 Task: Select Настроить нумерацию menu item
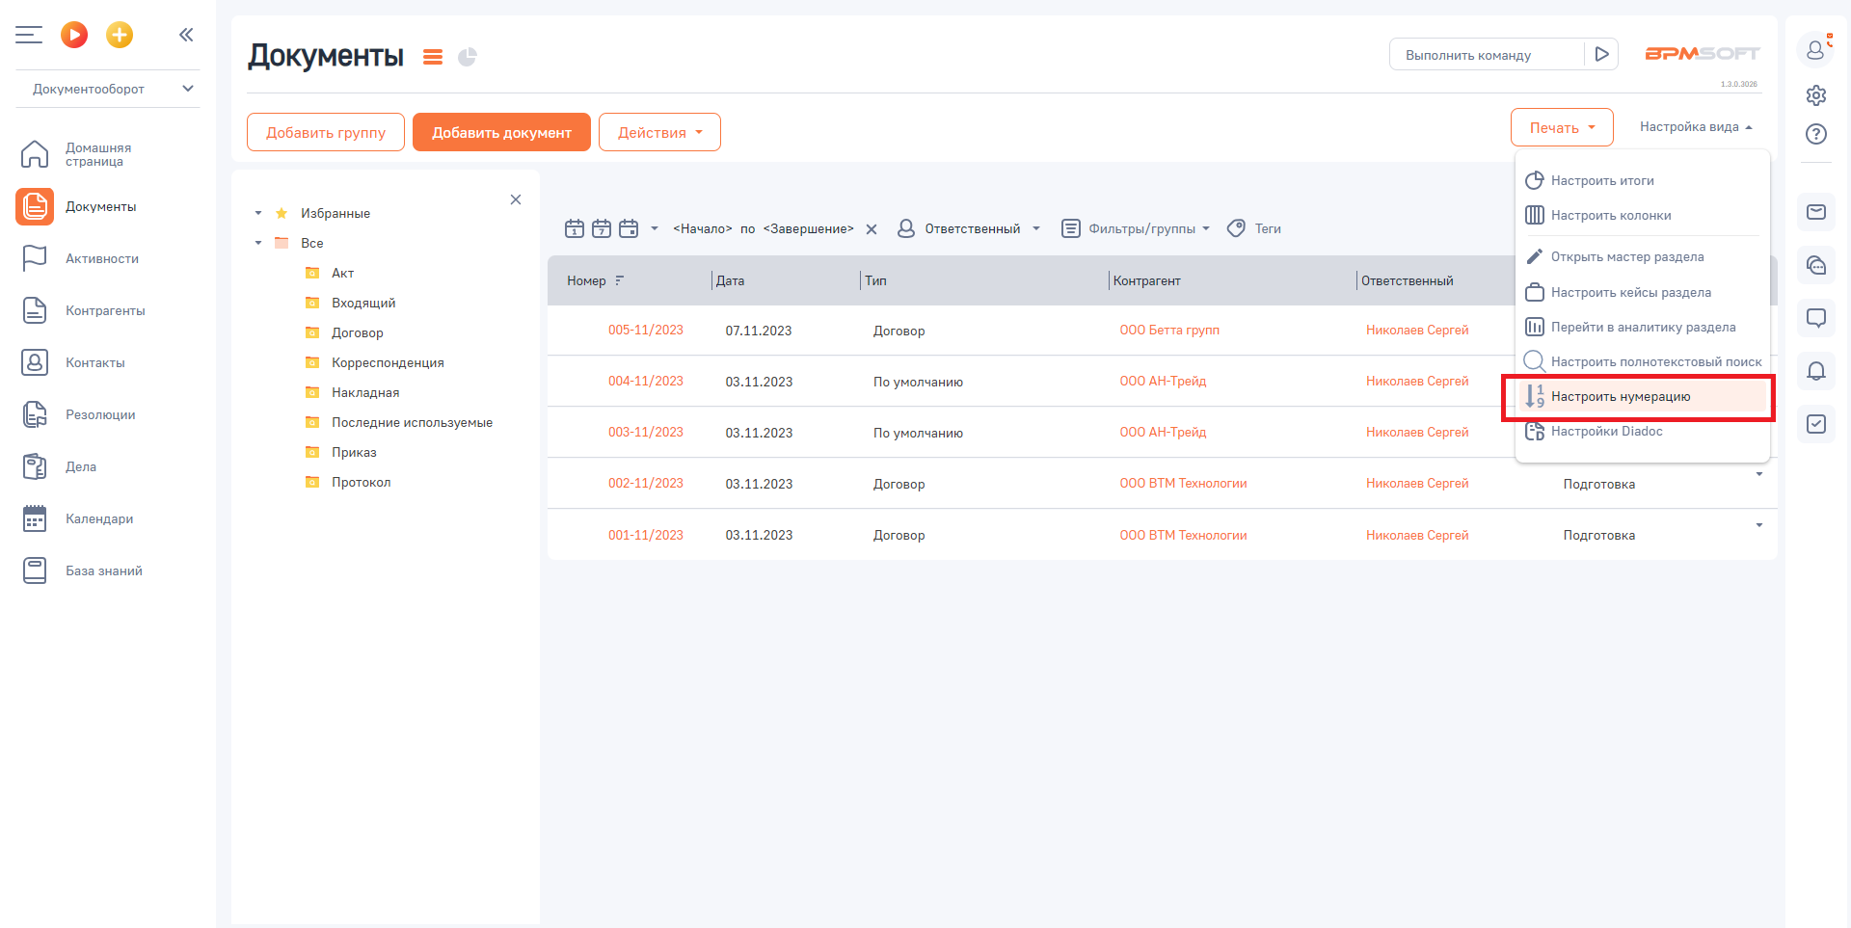click(x=1642, y=396)
